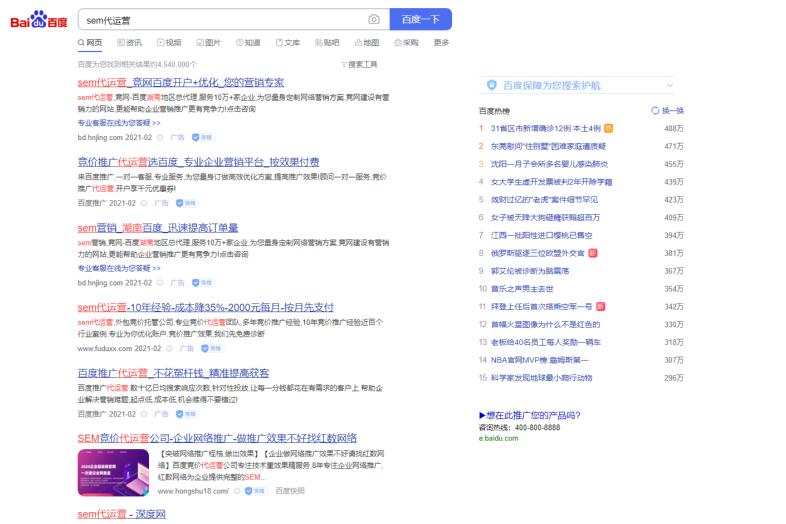Open hot topic 沈阳一月子会所多名婴儿感染肺炎
The height and width of the screenshot is (524, 786).
549,164
